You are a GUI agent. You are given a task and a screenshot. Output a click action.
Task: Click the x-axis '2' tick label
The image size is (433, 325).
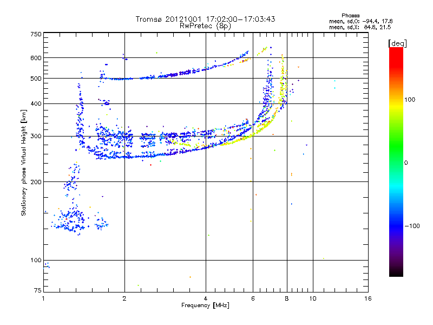click(124, 298)
